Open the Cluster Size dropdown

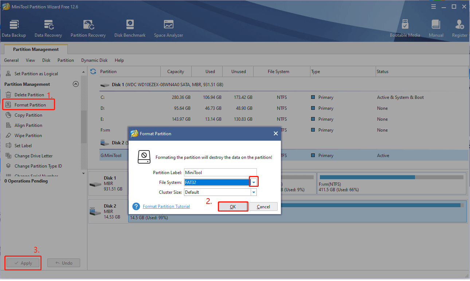click(x=254, y=192)
